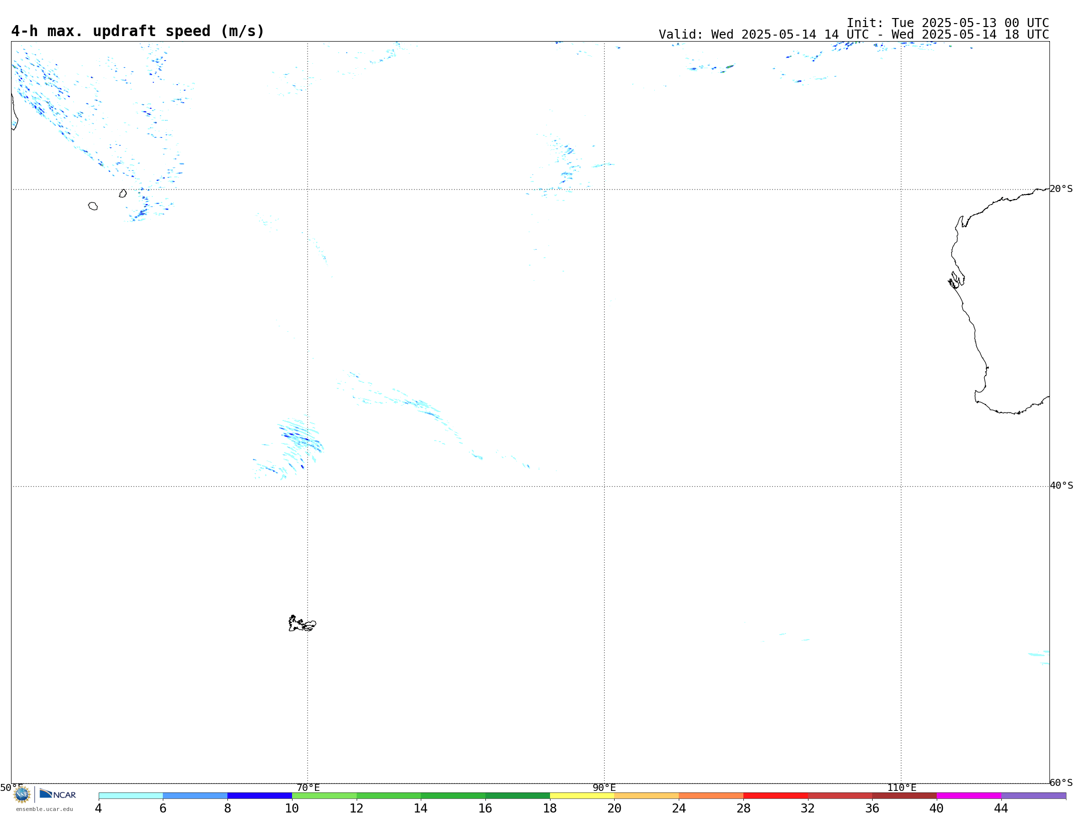Select the 'Init: Tue 2025-05-13 00 UTC' text

click(948, 23)
